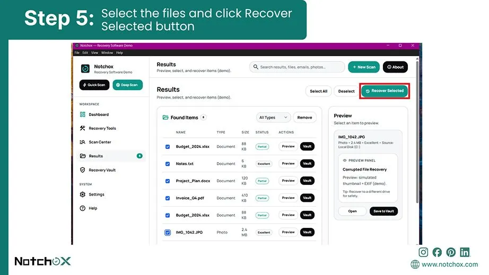Click Save to Vault in the preview panel
The width and height of the screenshot is (489, 275).
383,211
